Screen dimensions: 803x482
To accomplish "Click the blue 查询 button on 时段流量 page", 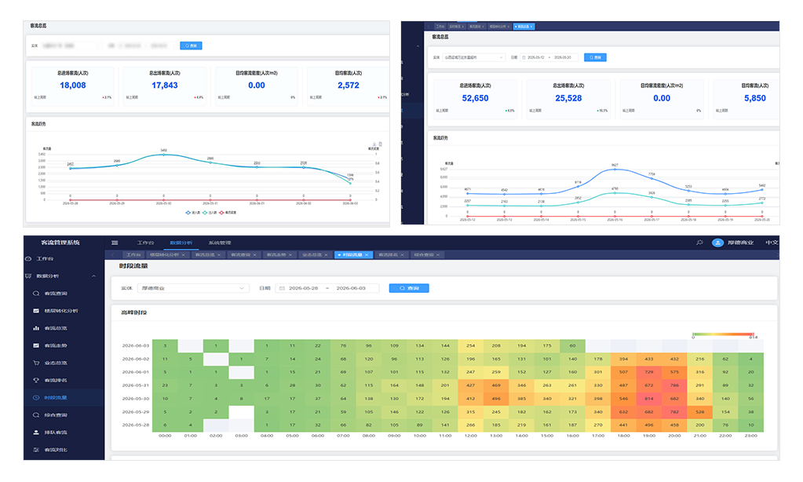I will point(409,288).
